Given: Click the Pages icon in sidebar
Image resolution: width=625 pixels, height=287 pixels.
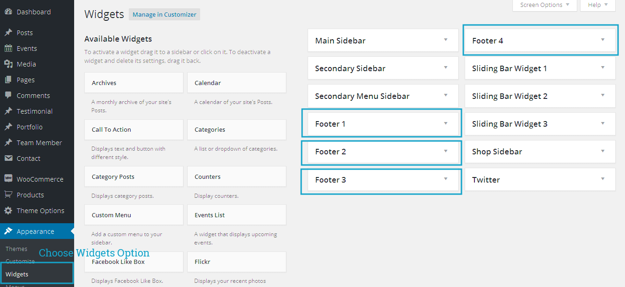Looking at the screenshot, I should point(8,80).
